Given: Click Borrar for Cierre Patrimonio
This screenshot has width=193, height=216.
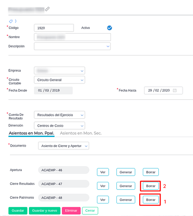Looking at the screenshot, I should (x=151, y=200).
